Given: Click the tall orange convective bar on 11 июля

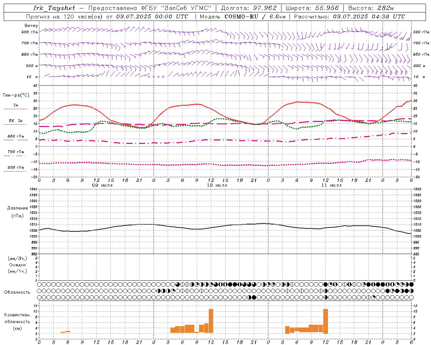Looking at the screenshot, I should pos(326,321).
